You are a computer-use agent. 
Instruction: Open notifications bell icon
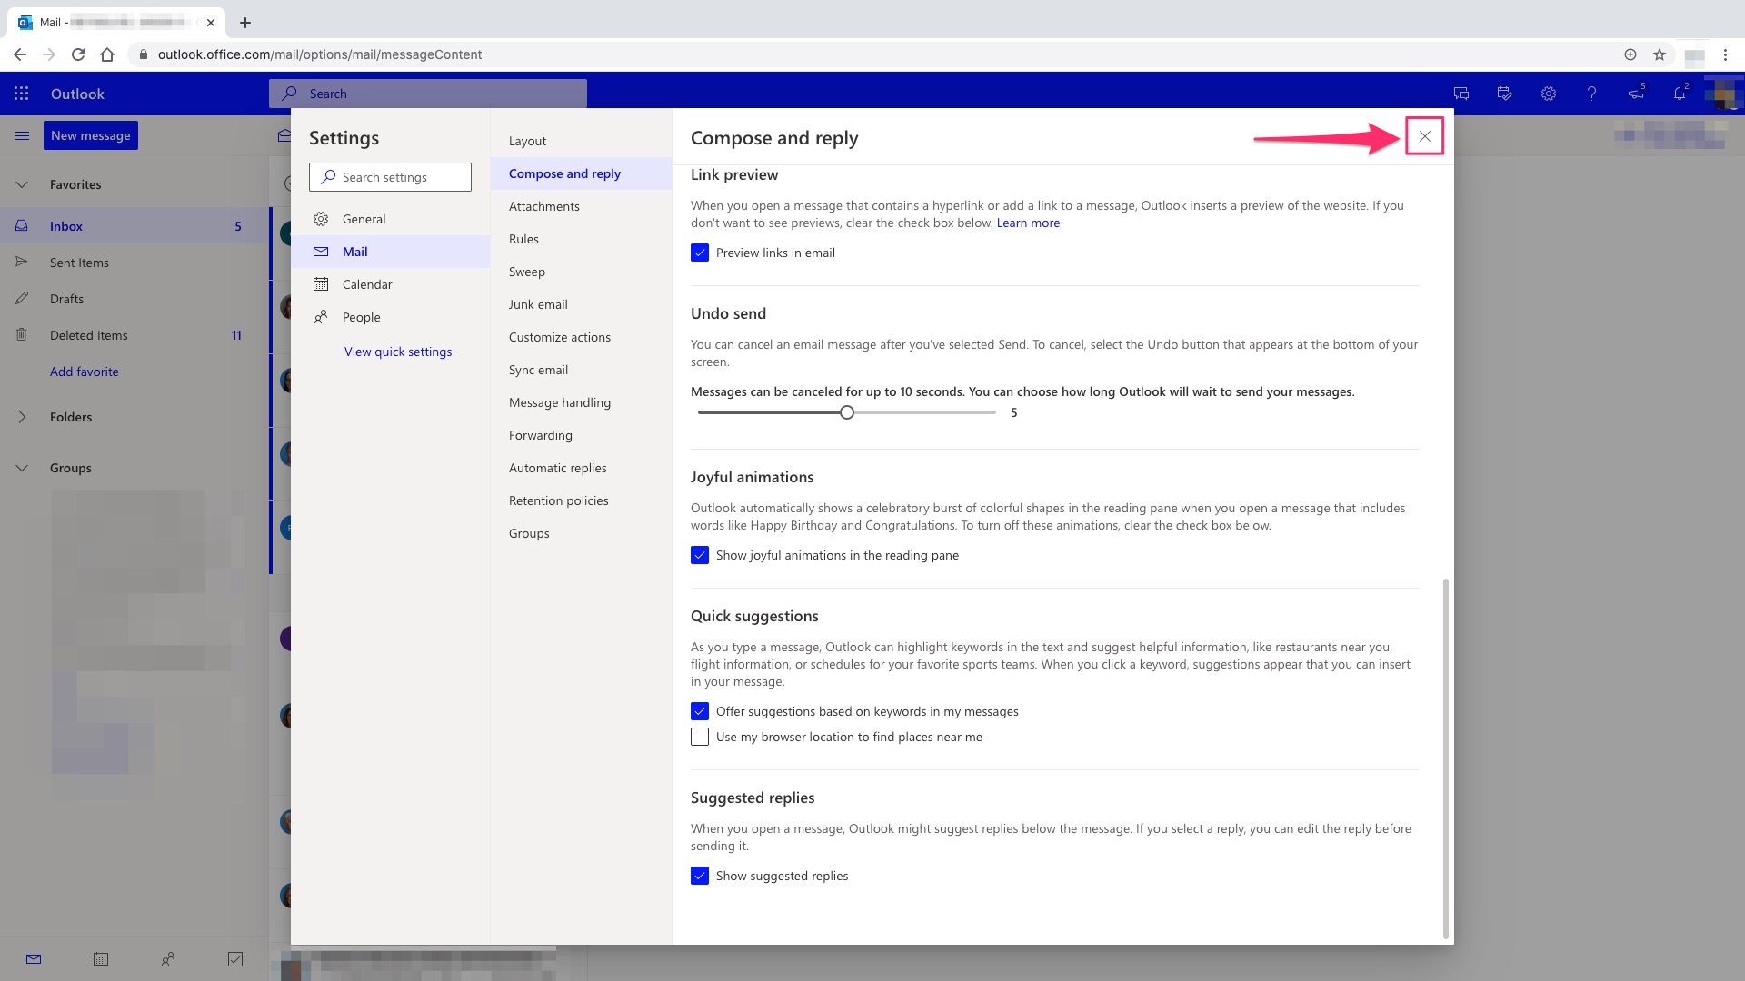tap(1680, 94)
